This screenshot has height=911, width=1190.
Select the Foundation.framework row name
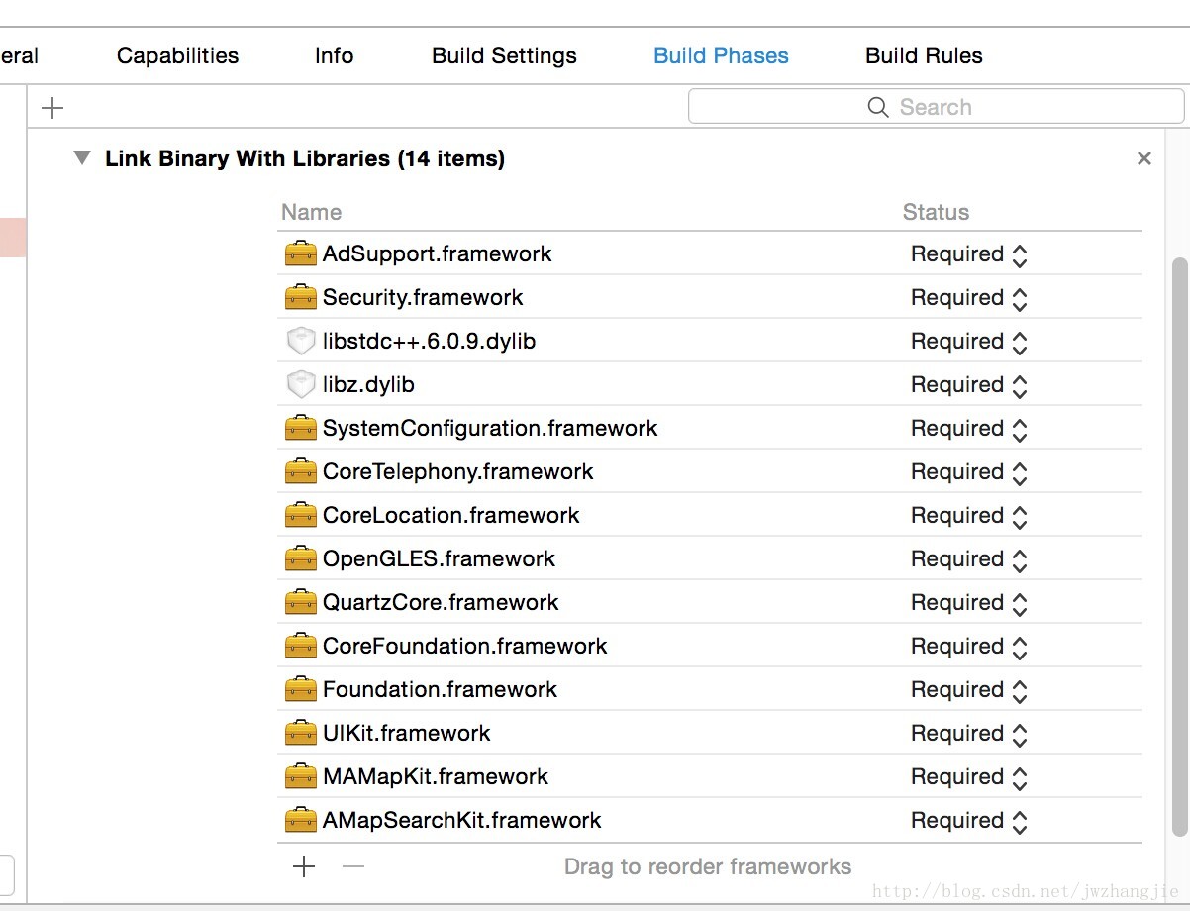coord(440,690)
